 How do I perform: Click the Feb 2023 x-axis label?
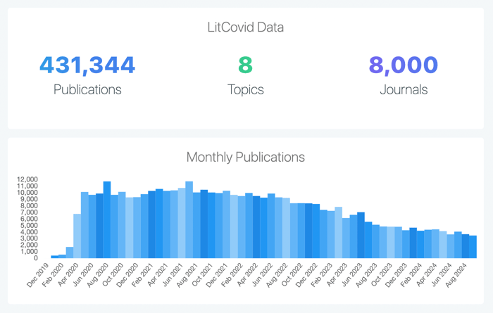(x=322, y=275)
